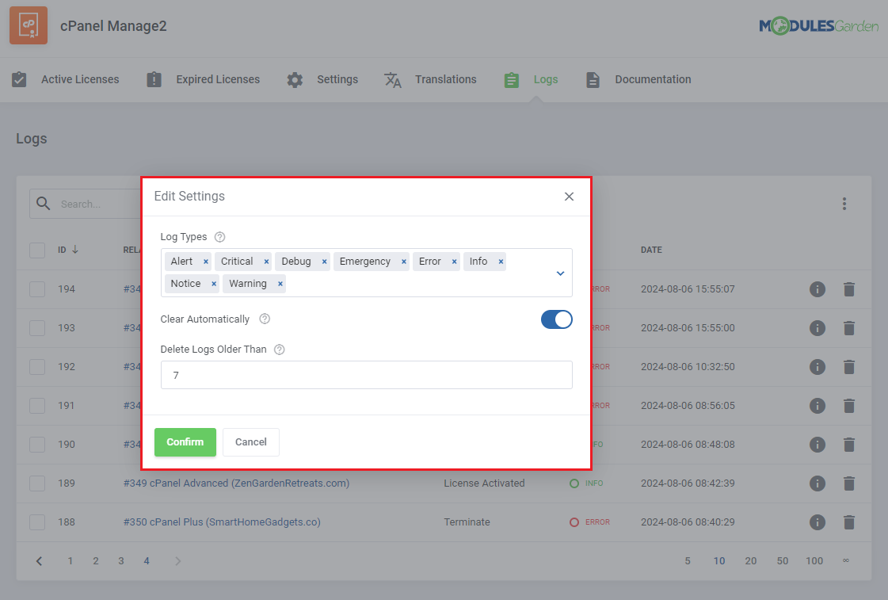The image size is (888, 600).
Task: Show 100 entries per page
Action: 814,561
